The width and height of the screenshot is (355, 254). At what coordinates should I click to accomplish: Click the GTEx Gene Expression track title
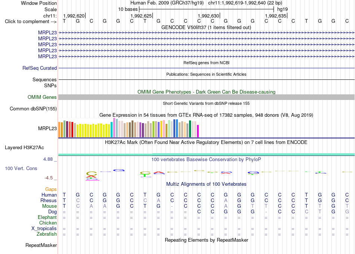206,115
